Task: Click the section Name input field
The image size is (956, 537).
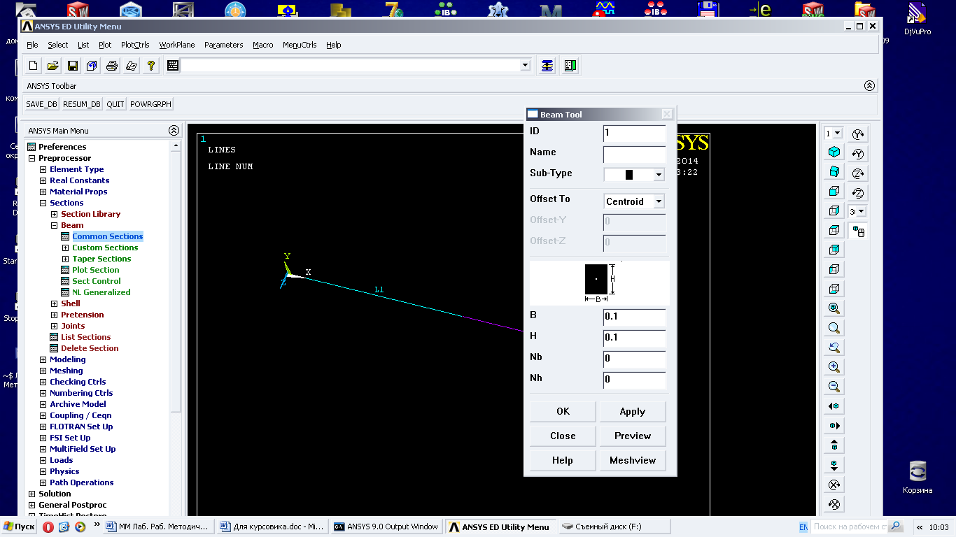Action: [x=634, y=155]
